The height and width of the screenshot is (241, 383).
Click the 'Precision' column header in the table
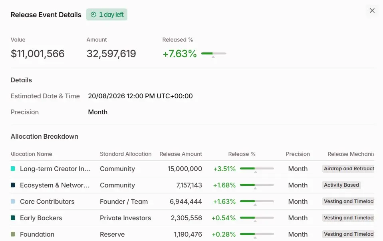pos(298,154)
